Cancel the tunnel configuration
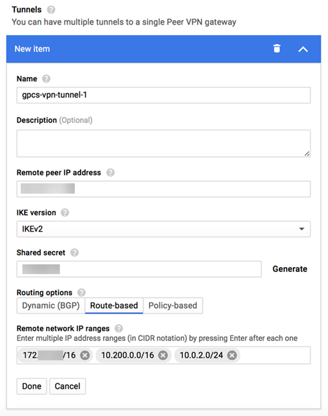This screenshot has height=416, width=328. [x=67, y=386]
